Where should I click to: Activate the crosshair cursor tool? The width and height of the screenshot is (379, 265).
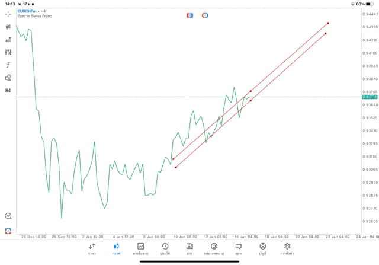8,14
